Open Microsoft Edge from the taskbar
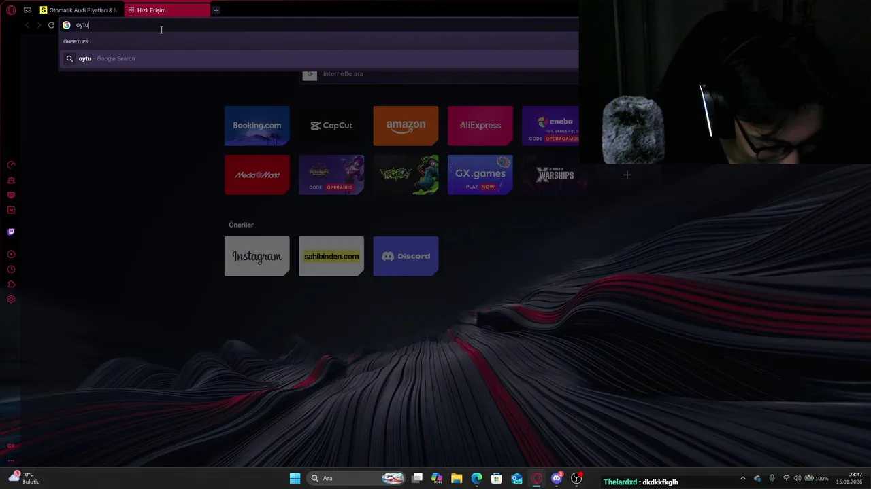The width and height of the screenshot is (871, 489). 477,478
